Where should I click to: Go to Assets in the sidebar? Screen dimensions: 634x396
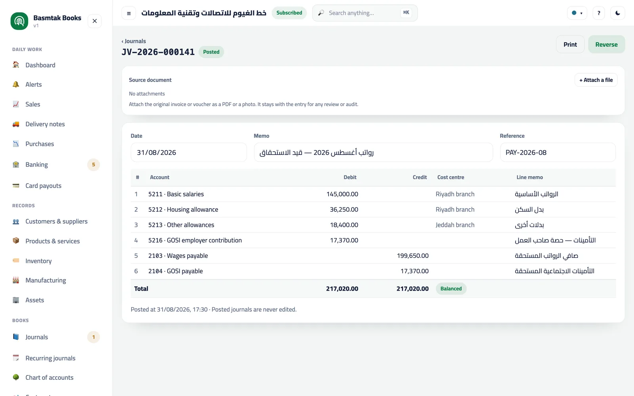click(56, 300)
